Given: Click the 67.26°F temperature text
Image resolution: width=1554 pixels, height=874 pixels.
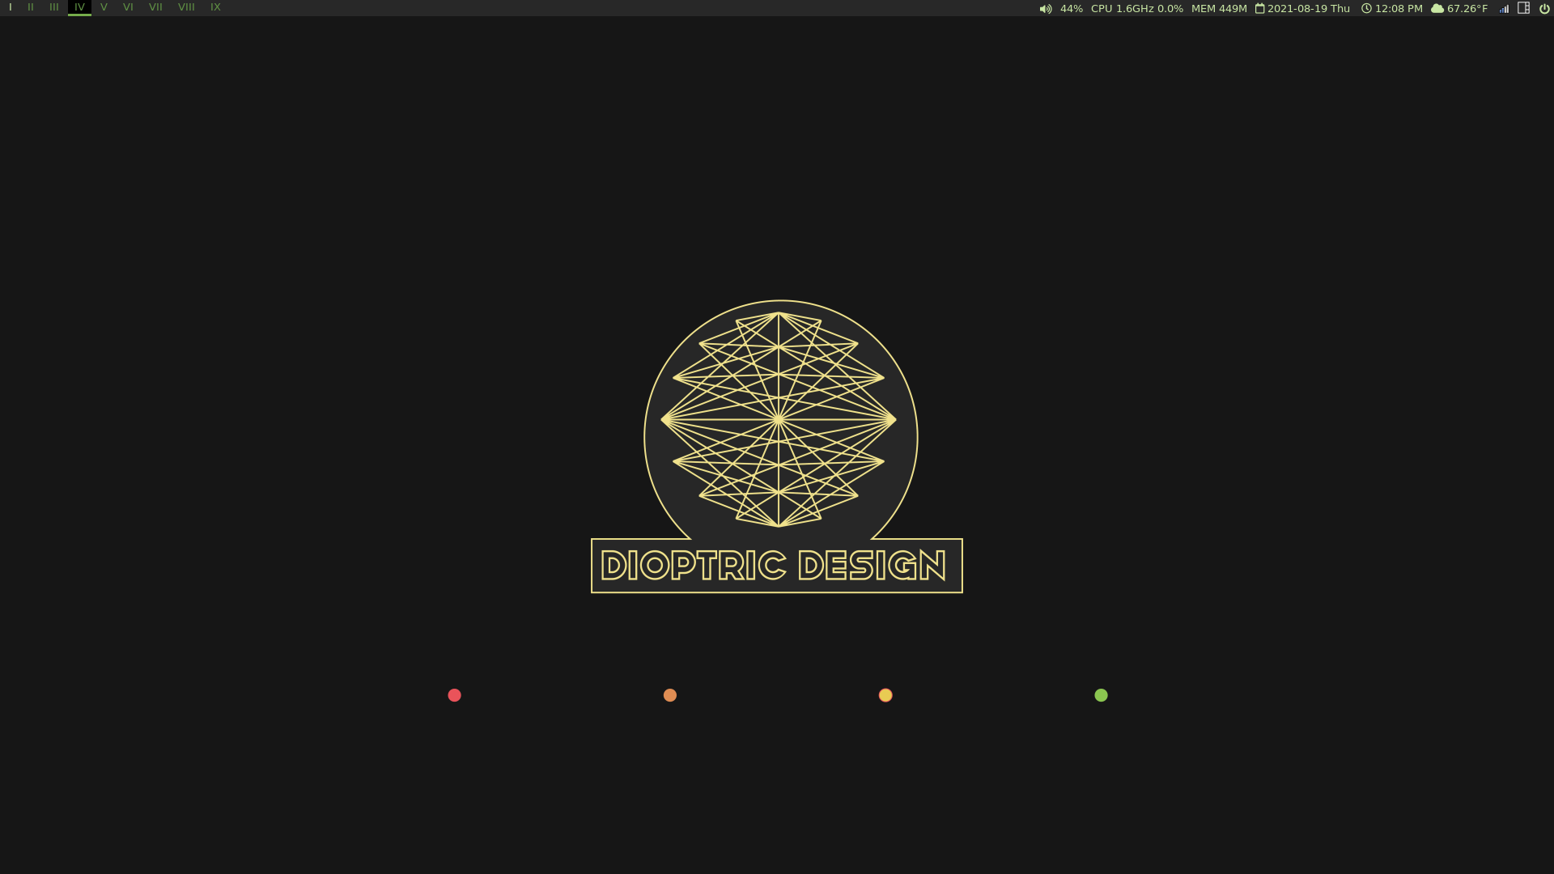Looking at the screenshot, I should pyautogui.click(x=1467, y=9).
